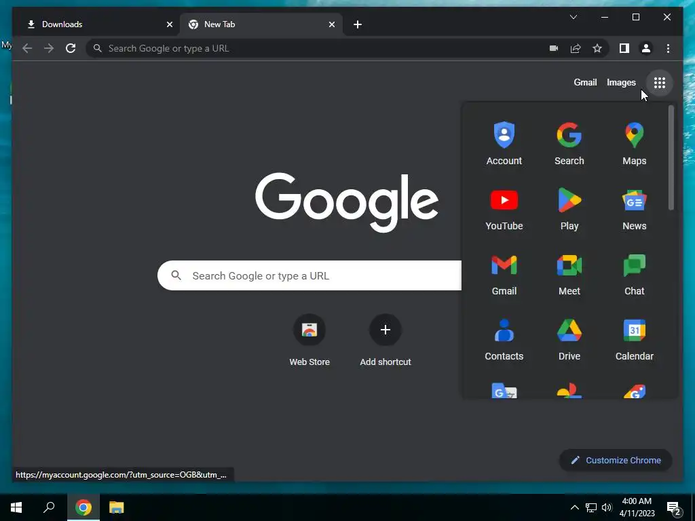The height and width of the screenshot is (521, 695).
Task: Open File Explorer from taskbar
Action: coord(117,507)
